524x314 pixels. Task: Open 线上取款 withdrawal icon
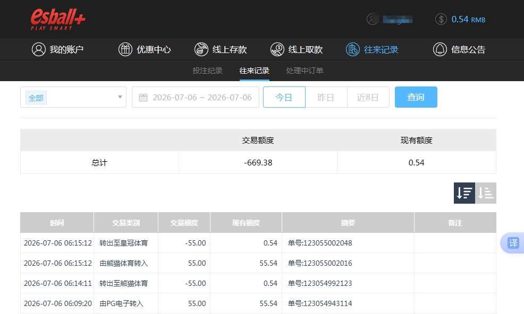(277, 49)
